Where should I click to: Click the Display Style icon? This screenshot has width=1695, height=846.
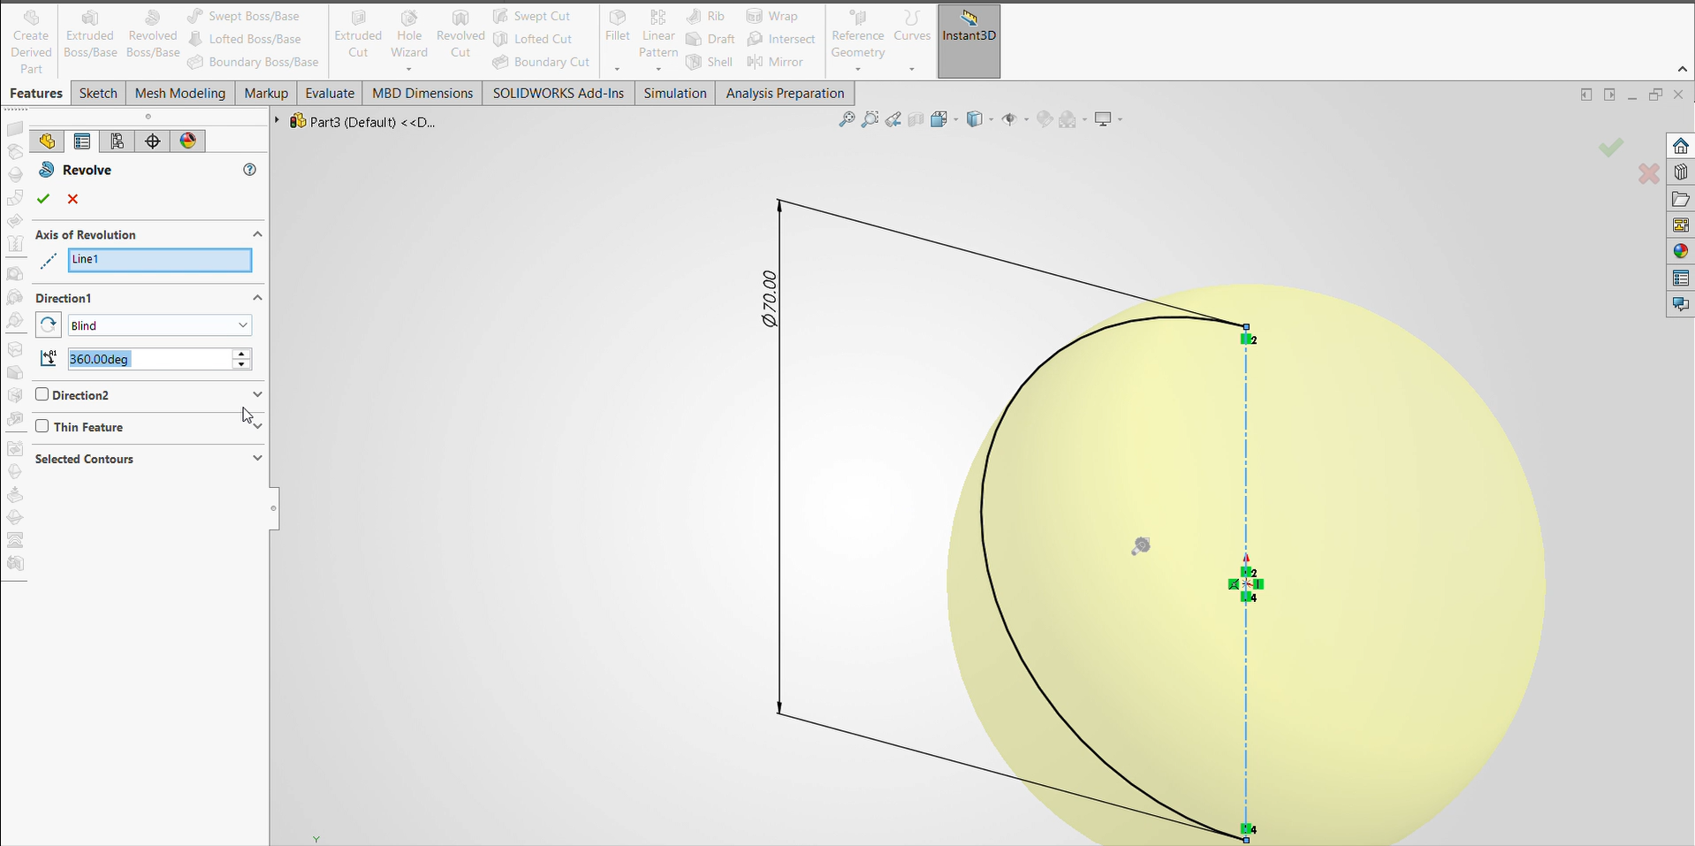tap(975, 119)
